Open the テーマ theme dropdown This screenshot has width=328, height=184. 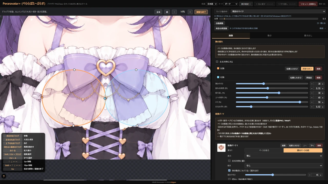click(x=230, y=4)
